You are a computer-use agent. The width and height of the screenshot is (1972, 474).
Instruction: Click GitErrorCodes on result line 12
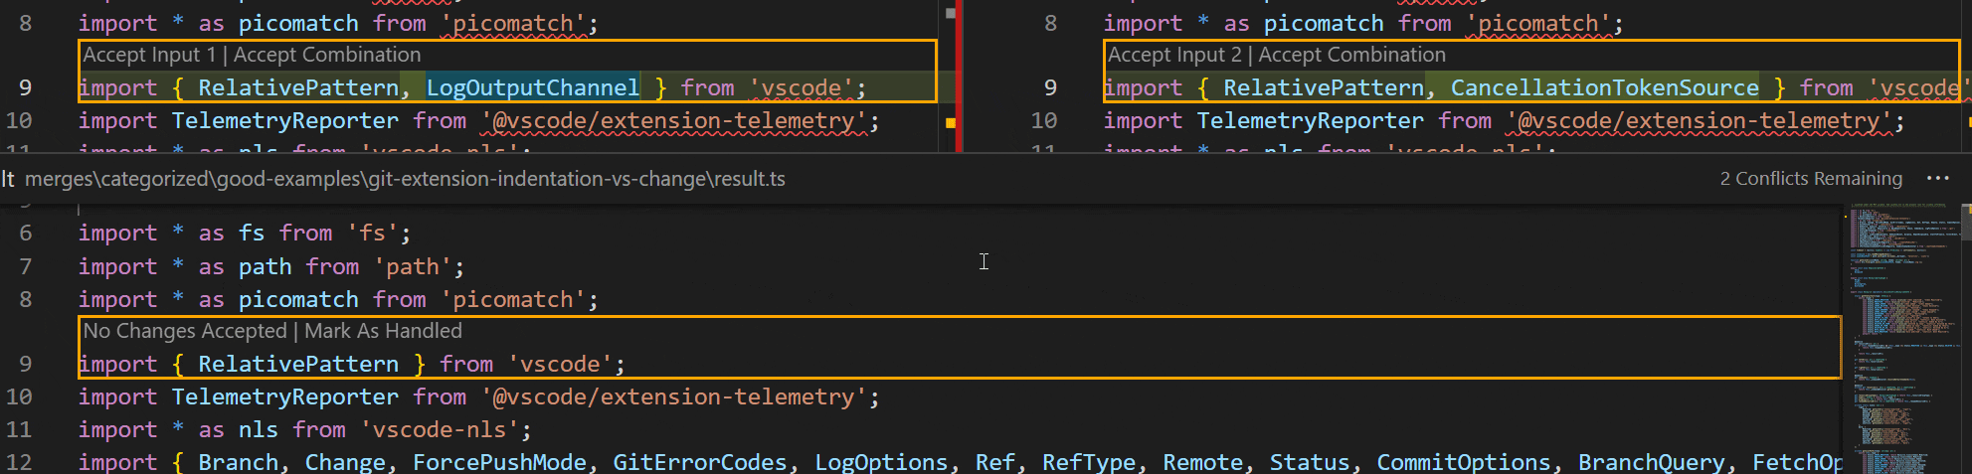pos(699,462)
